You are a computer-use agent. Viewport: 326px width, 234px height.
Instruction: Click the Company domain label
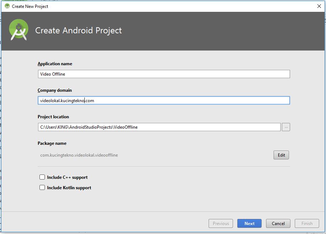55,90
